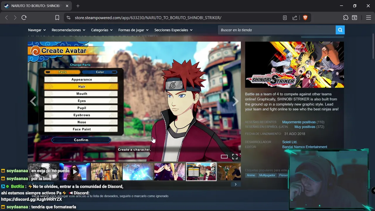Share this page using the share icon
The width and height of the screenshot is (375, 211).
coord(295,18)
